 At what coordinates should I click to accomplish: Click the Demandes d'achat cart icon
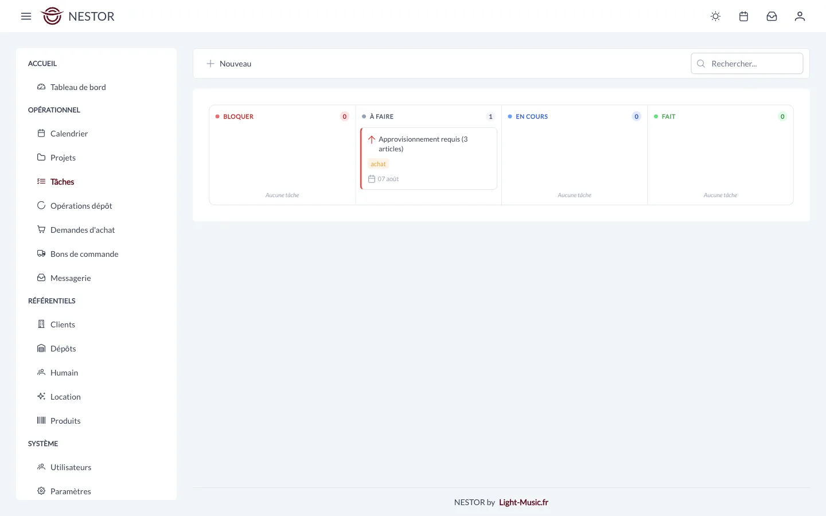pyautogui.click(x=41, y=230)
